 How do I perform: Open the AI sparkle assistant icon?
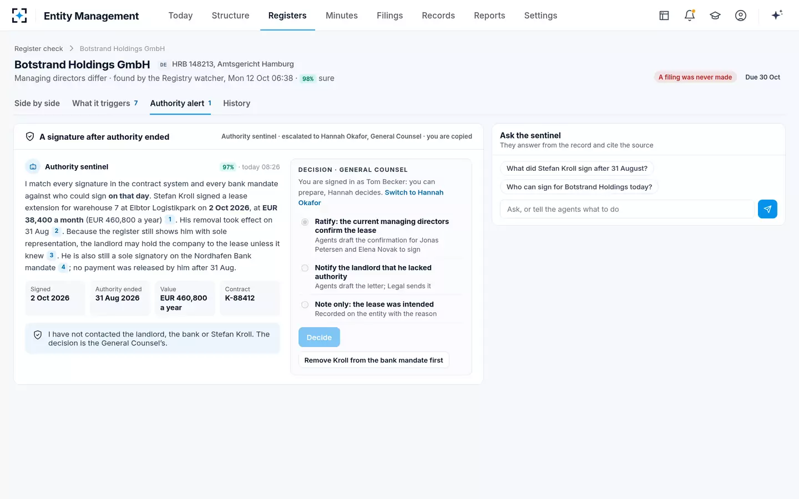pos(777,15)
